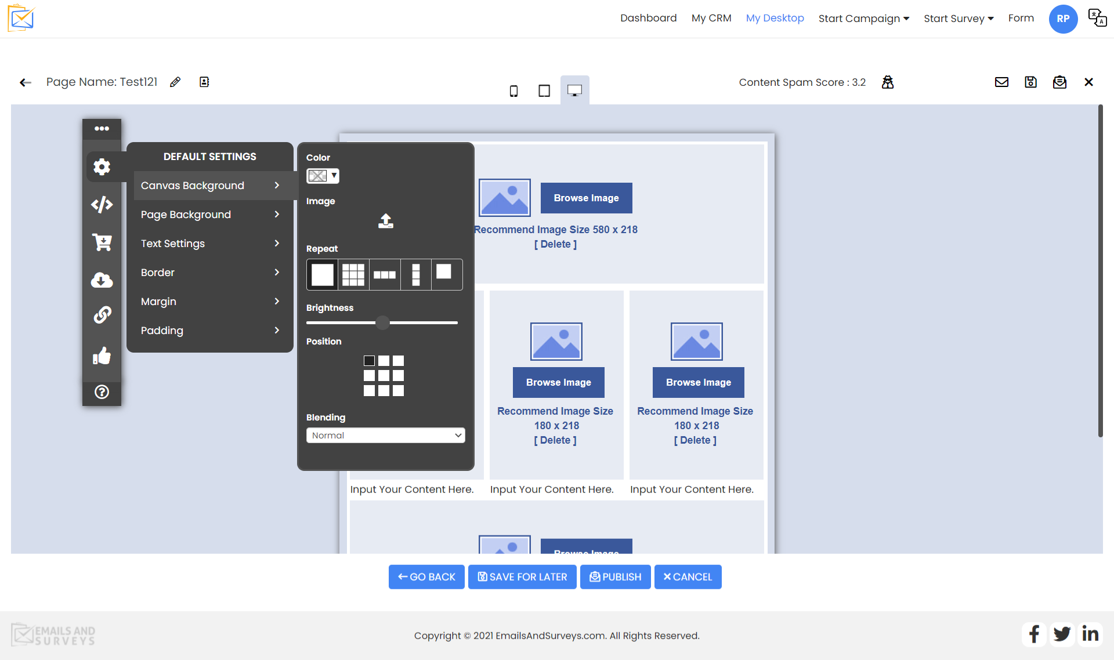Select the tile repeat option
Screen dimensions: 1114x660
(x=353, y=274)
